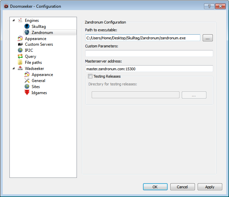Click the Wadseeker download icon
Viewport: 229px width, 197px height.
tap(20, 68)
